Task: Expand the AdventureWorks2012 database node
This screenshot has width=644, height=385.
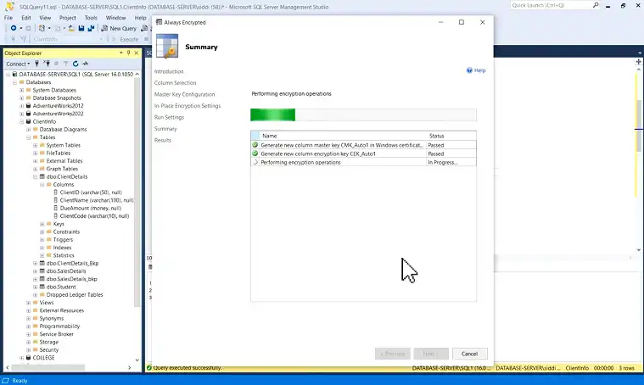Action: pos(22,106)
